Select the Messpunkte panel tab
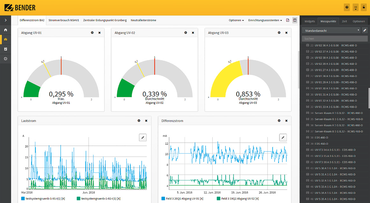Viewport: 370px width, 203px height. click(x=328, y=21)
